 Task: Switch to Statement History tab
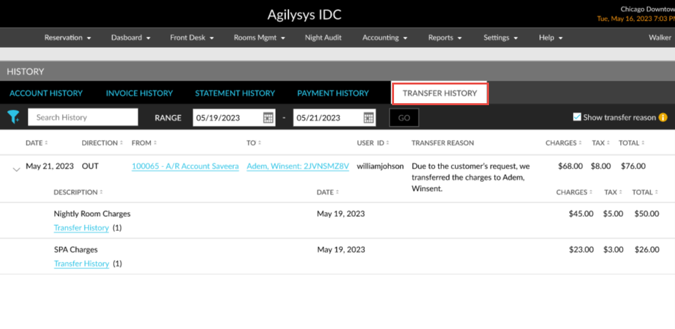235,94
